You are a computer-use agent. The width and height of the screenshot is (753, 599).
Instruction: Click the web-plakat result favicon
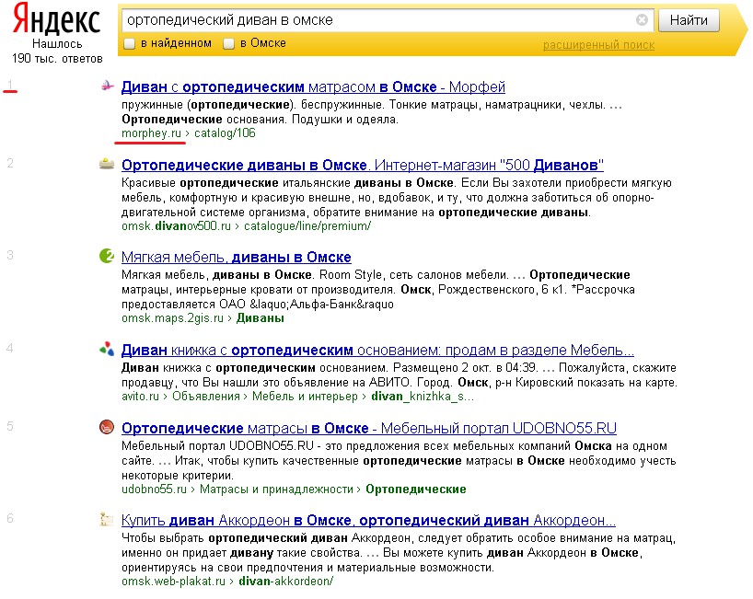pyautogui.click(x=107, y=519)
